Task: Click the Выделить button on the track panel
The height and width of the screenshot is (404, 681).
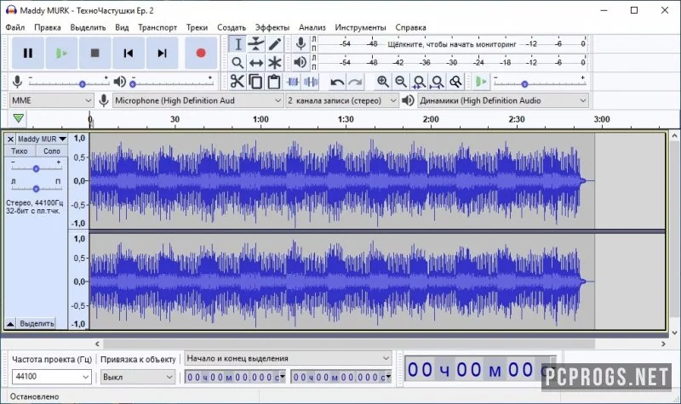Action: [37, 324]
